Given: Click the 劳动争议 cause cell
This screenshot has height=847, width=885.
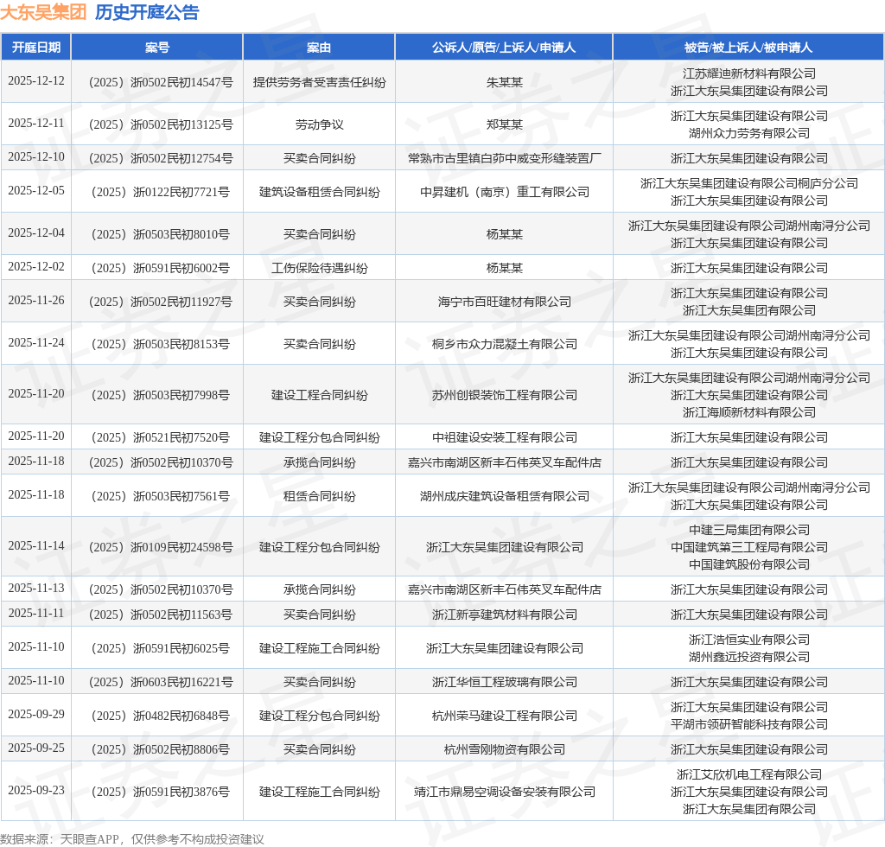Looking at the screenshot, I should (319, 124).
